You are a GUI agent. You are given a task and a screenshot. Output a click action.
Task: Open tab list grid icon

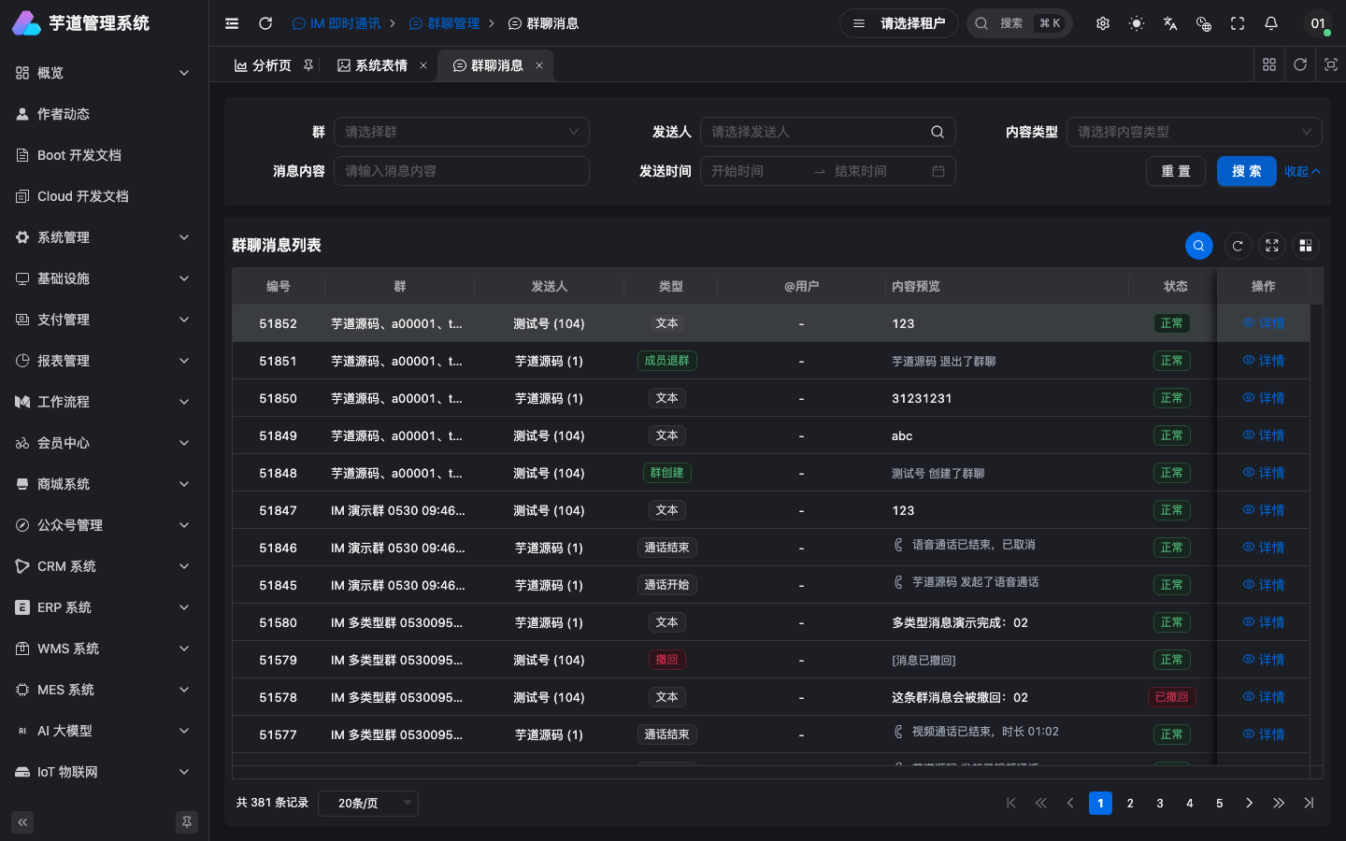point(1269,64)
